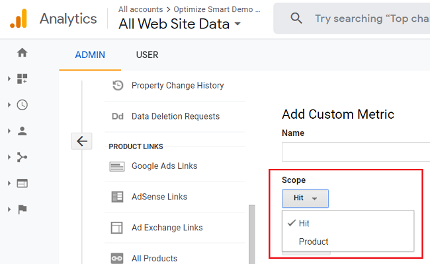Open the All Web Site Data selector
The height and width of the screenshot is (264, 430).
[179, 24]
